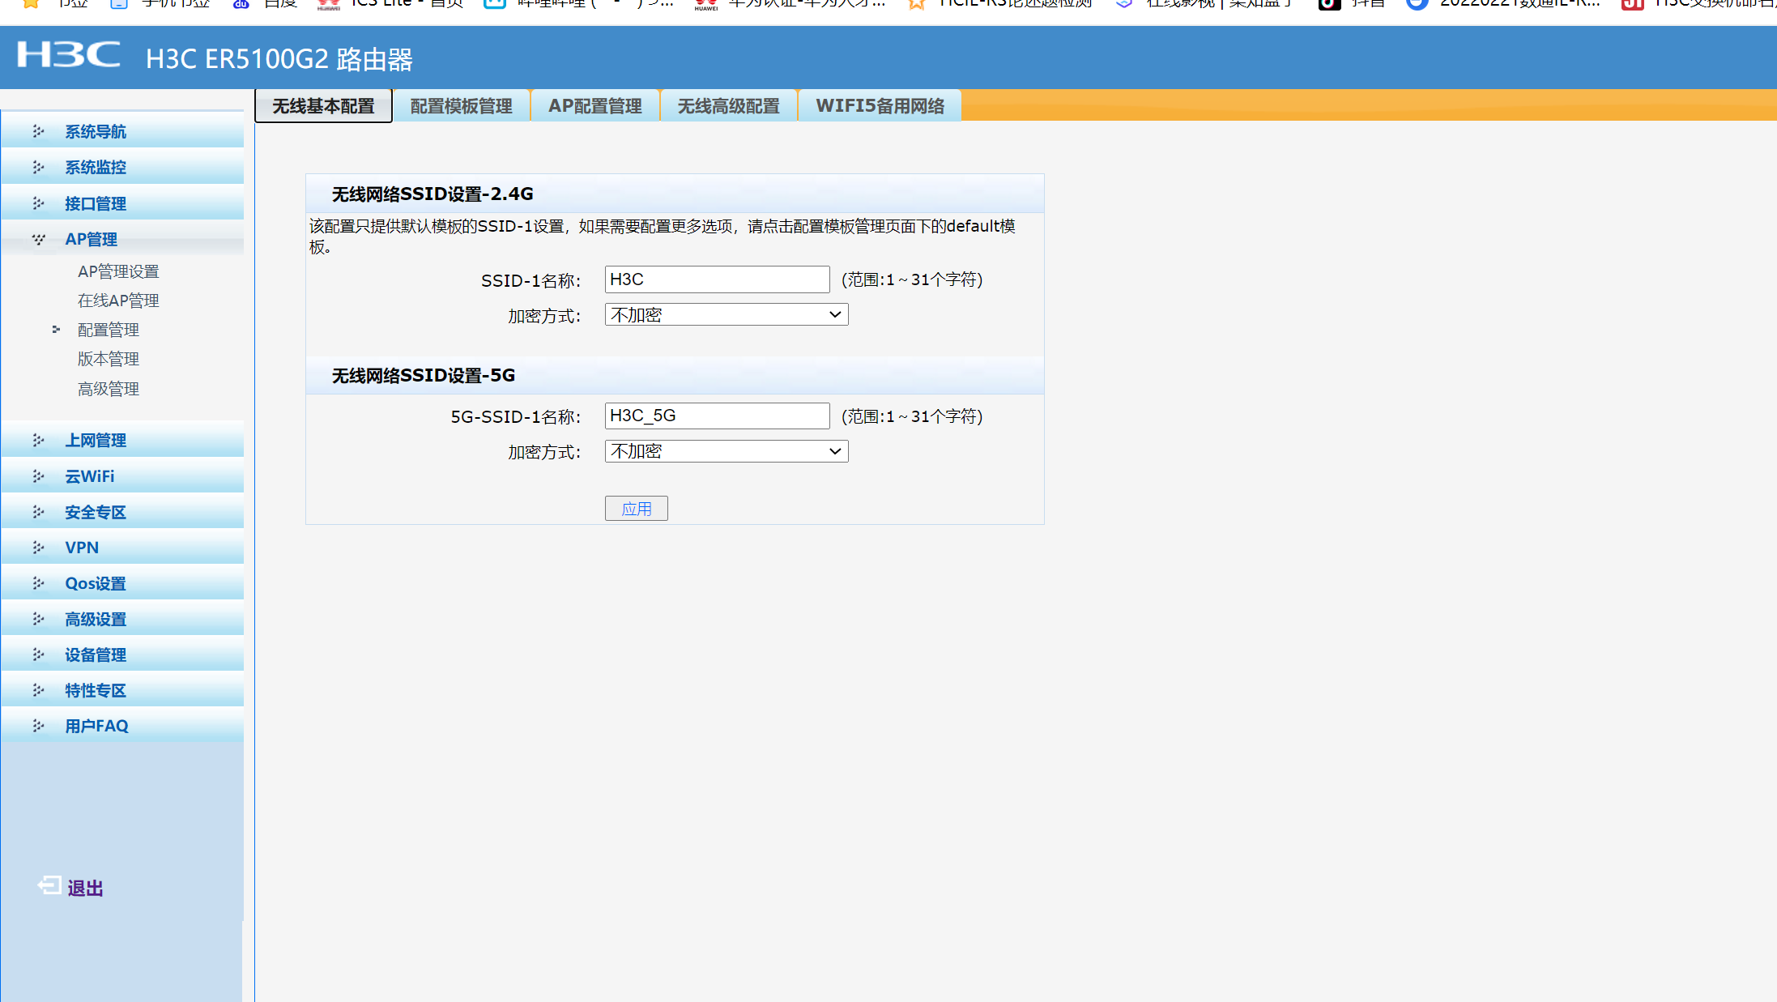Click the 退出 logout link
Image resolution: width=1777 pixels, height=1002 pixels.
(x=85, y=889)
